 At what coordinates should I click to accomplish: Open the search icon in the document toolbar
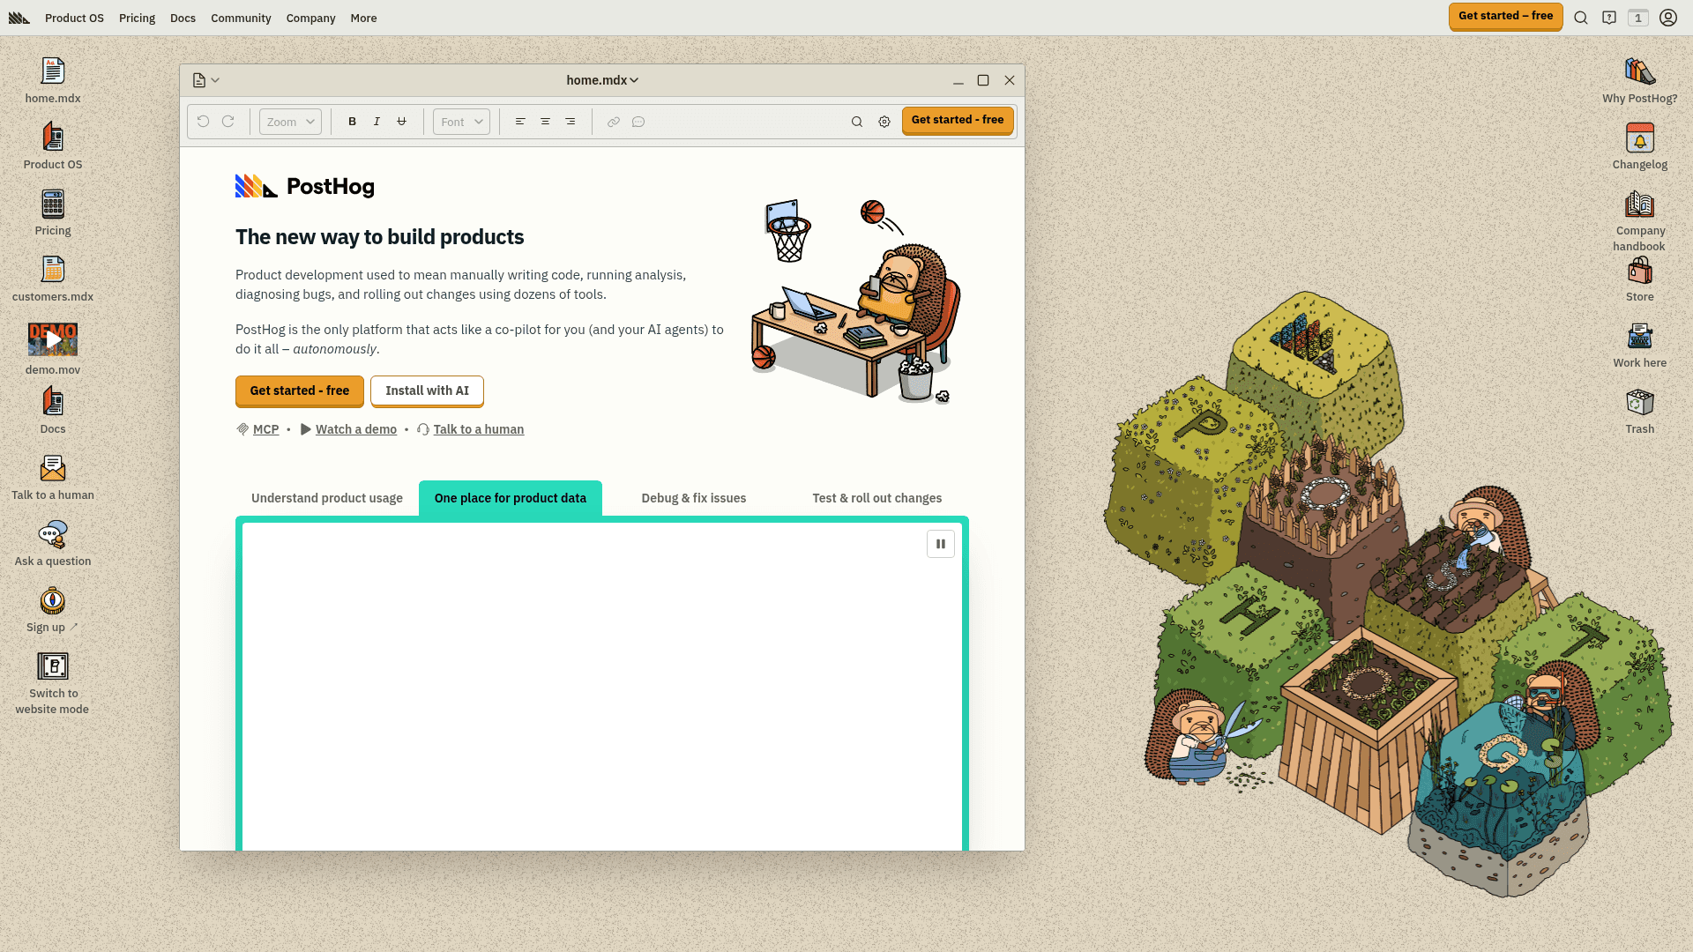click(856, 121)
